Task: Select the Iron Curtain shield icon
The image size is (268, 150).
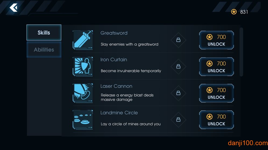Action: (x=83, y=66)
